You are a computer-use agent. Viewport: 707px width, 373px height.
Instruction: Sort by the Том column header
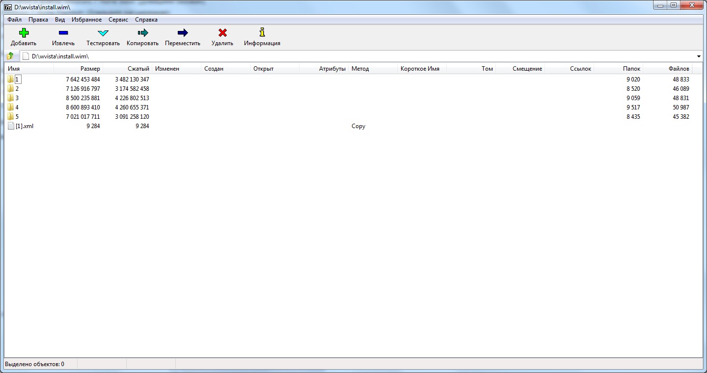pyautogui.click(x=471, y=69)
